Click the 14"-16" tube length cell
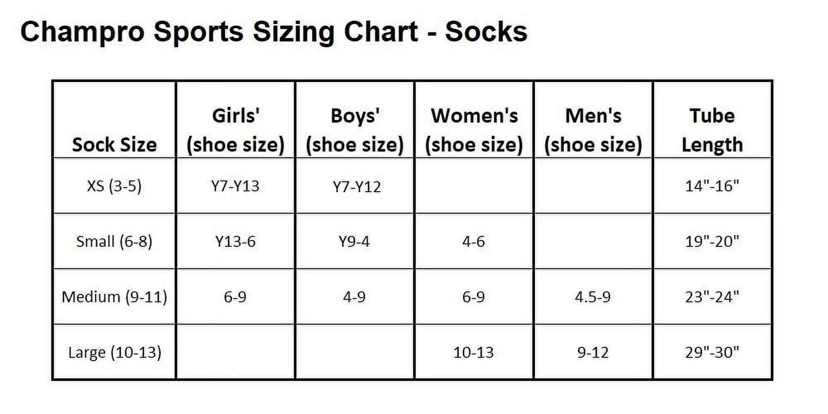 point(712,186)
